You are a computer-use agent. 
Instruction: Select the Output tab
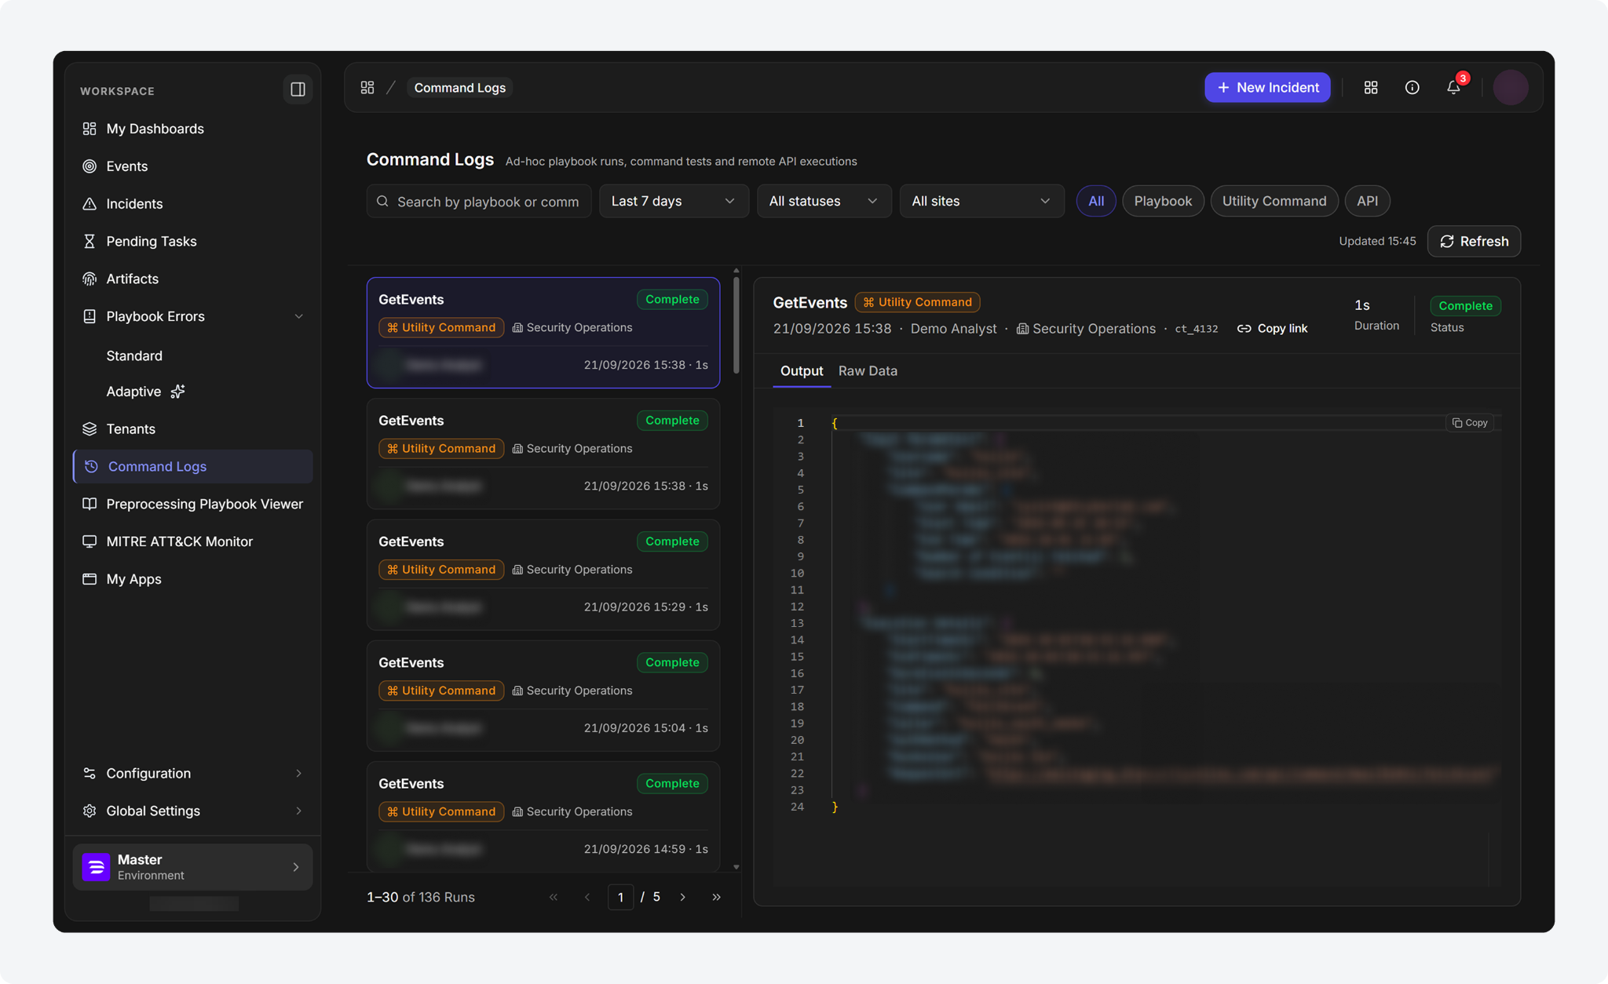802,371
